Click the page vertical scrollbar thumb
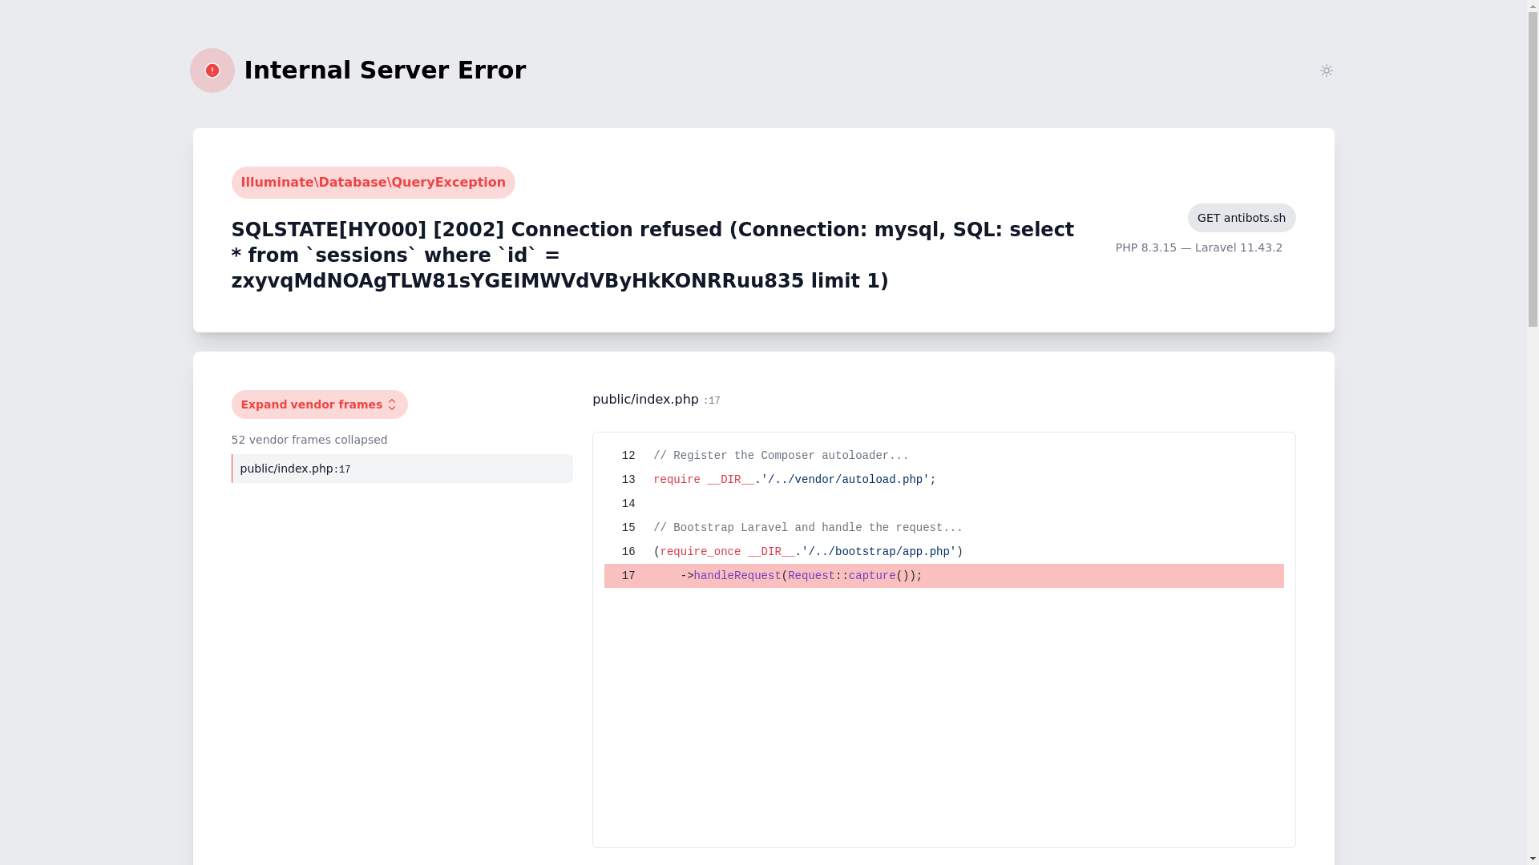Viewport: 1539px width, 865px height. tap(1533, 170)
